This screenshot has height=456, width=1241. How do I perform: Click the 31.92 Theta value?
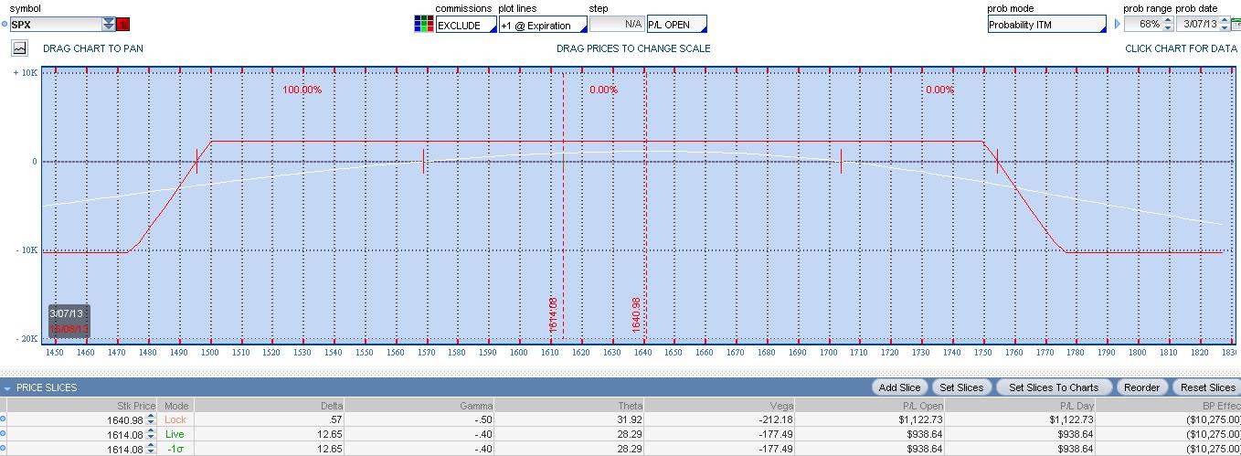click(631, 419)
